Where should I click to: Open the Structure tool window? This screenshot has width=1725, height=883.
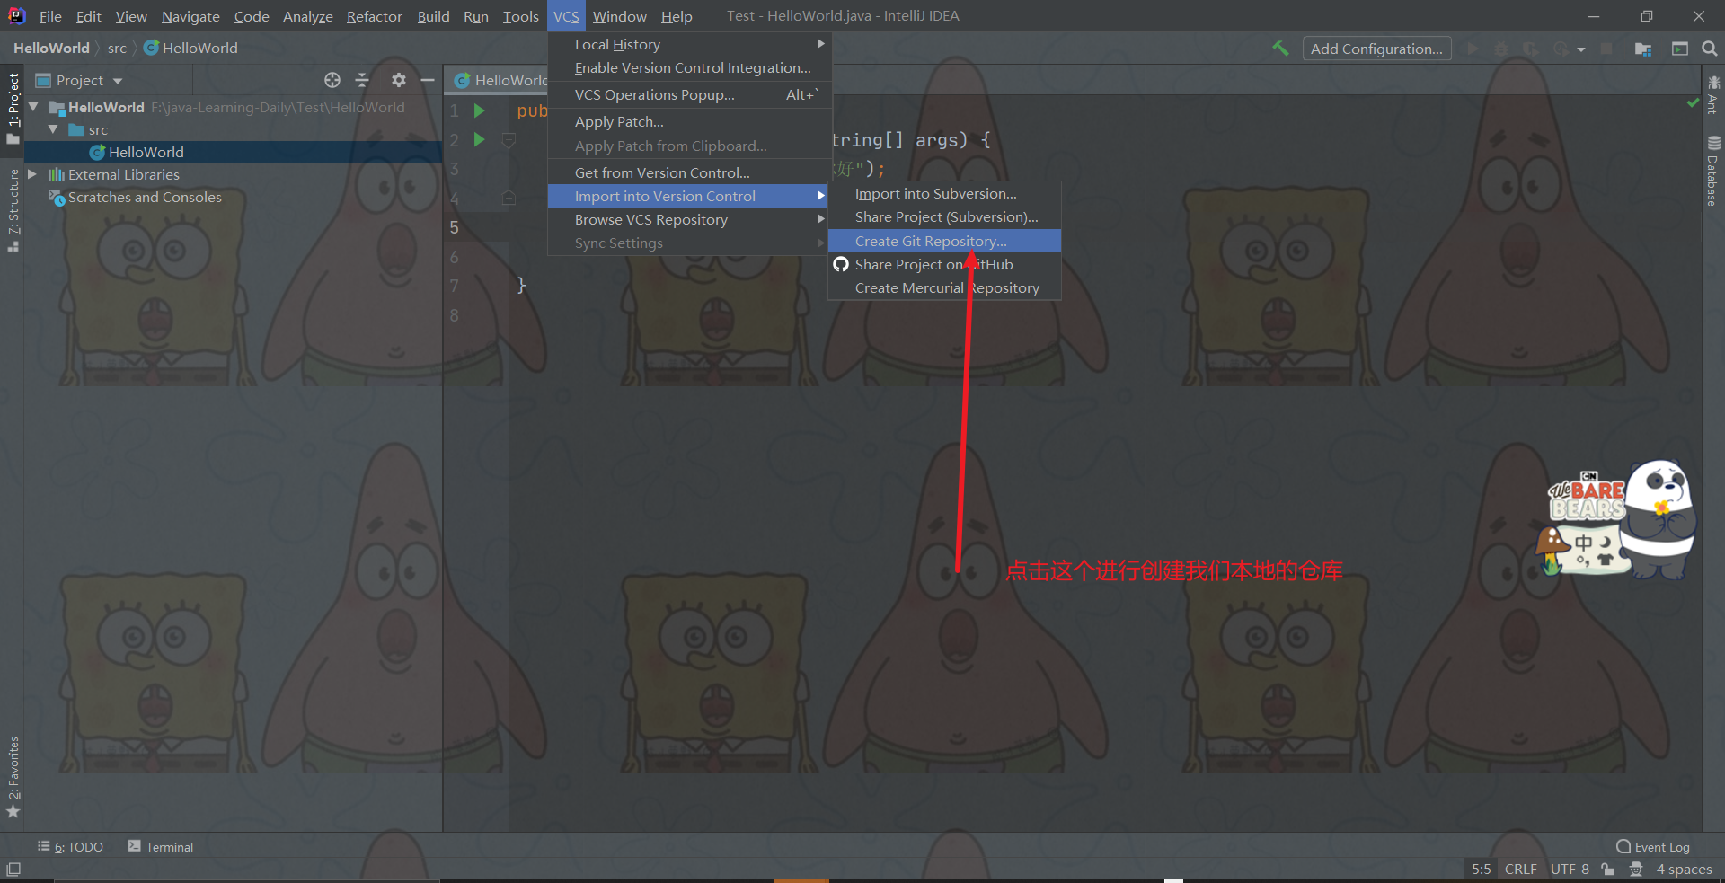tap(13, 209)
